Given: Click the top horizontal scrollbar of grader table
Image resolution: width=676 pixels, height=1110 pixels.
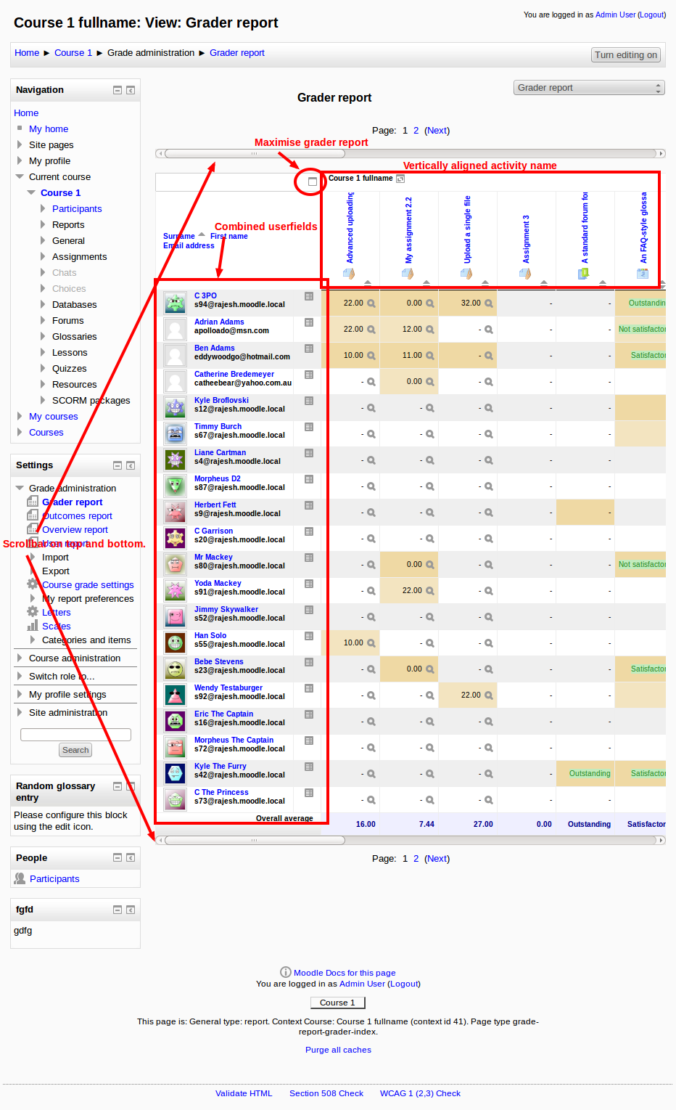Looking at the screenshot, I should (254, 154).
